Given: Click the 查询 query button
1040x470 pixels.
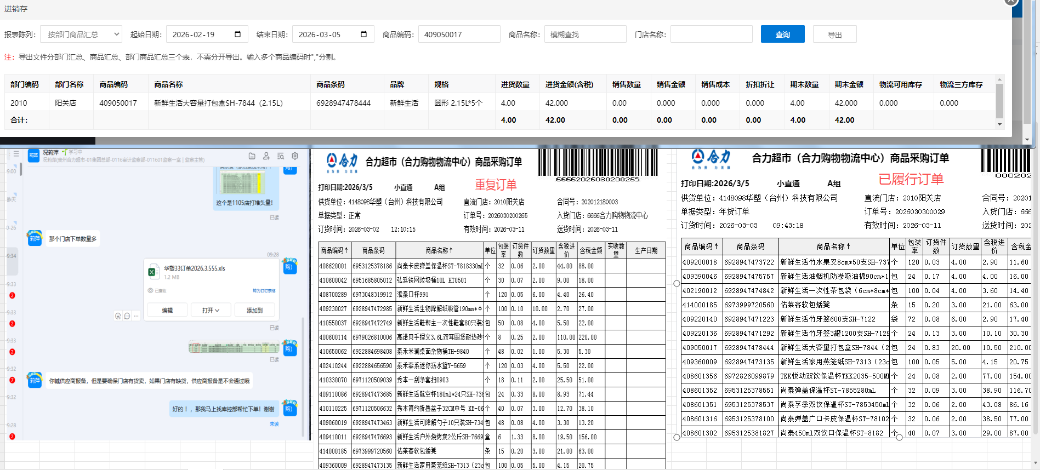Looking at the screenshot, I should click(x=782, y=35).
